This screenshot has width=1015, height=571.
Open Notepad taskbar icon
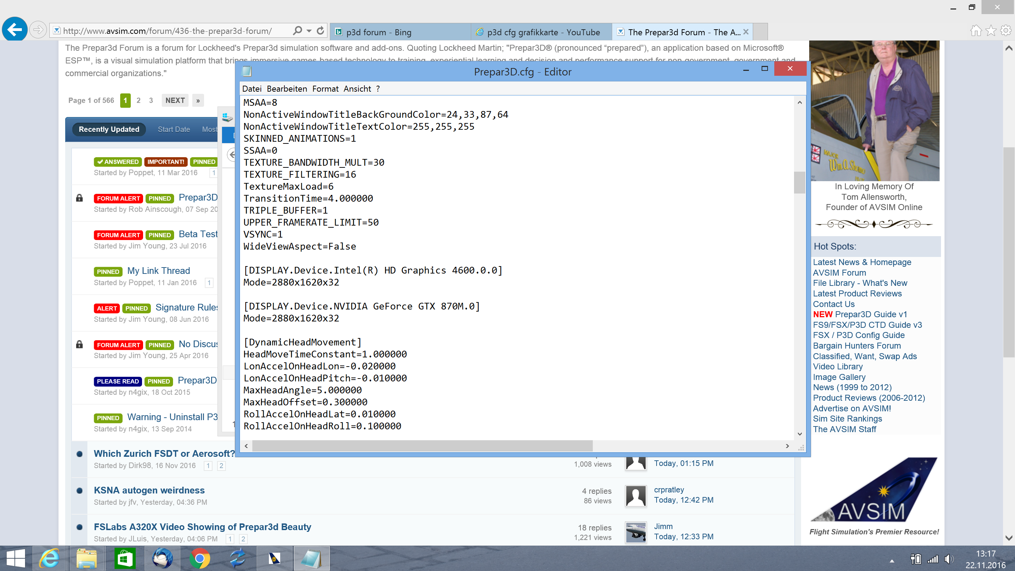click(312, 558)
